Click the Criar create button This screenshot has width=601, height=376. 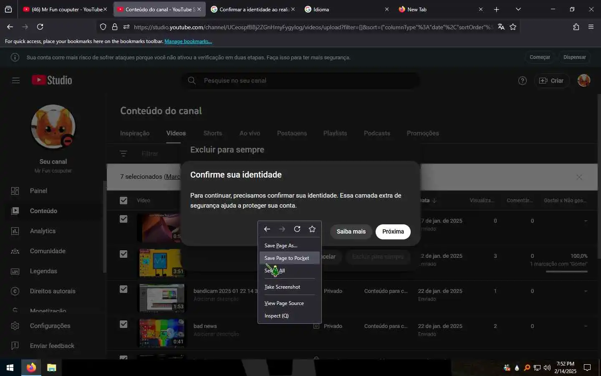pos(551,81)
